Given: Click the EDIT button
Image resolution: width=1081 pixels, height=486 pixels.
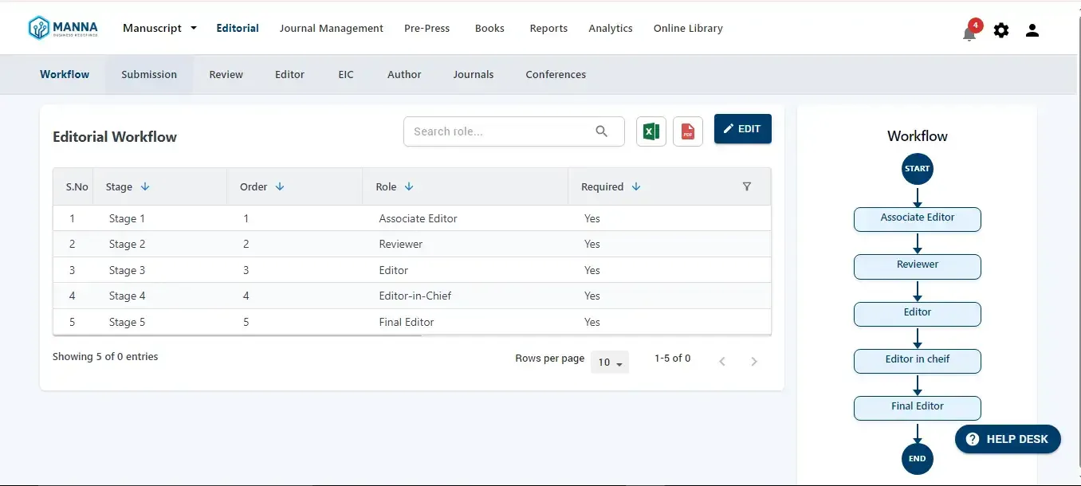Looking at the screenshot, I should pyautogui.click(x=743, y=129).
